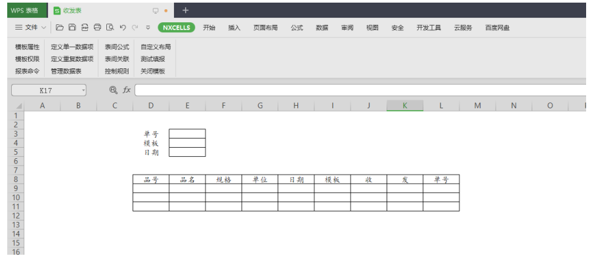The height and width of the screenshot is (258, 594).
Task: Open the 页面布局 ribbon tab
Action: click(266, 28)
